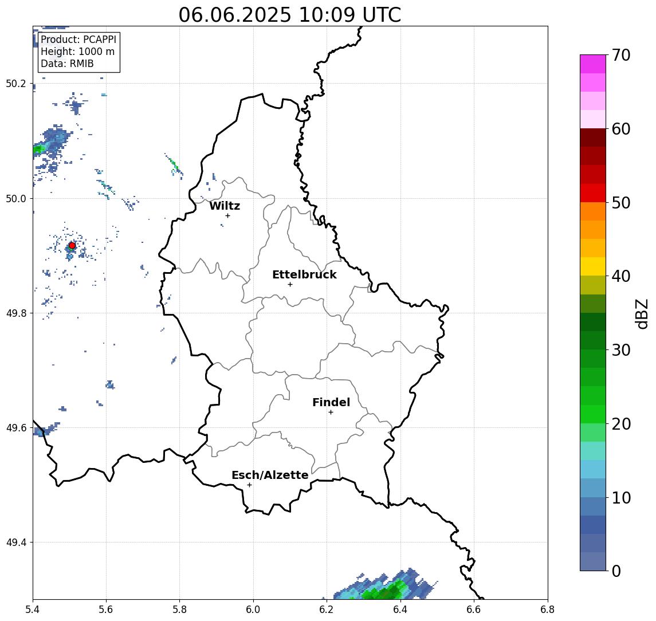Click the 30 dBZ colorbar label

pyautogui.click(x=621, y=350)
